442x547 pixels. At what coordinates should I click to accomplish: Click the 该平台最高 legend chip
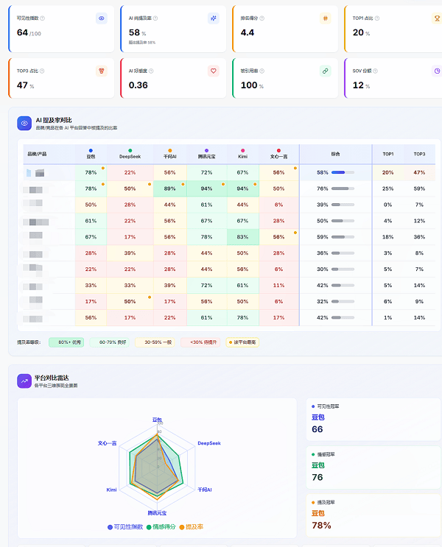242,342
